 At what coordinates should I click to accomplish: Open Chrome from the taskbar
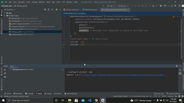[96, 100]
